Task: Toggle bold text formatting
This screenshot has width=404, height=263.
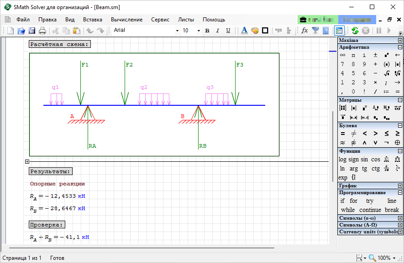Action: [207, 31]
